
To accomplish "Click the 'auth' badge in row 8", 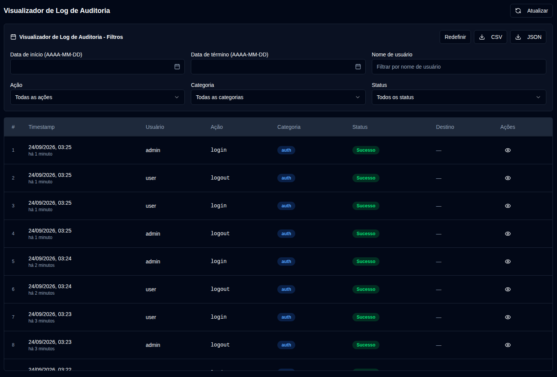I will [286, 345].
